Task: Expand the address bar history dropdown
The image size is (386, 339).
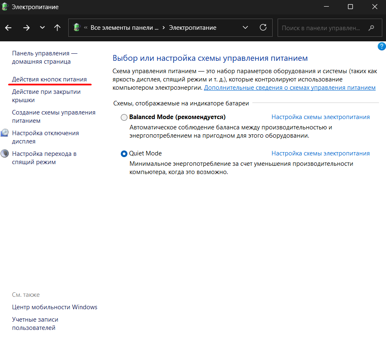Action: pos(245,28)
